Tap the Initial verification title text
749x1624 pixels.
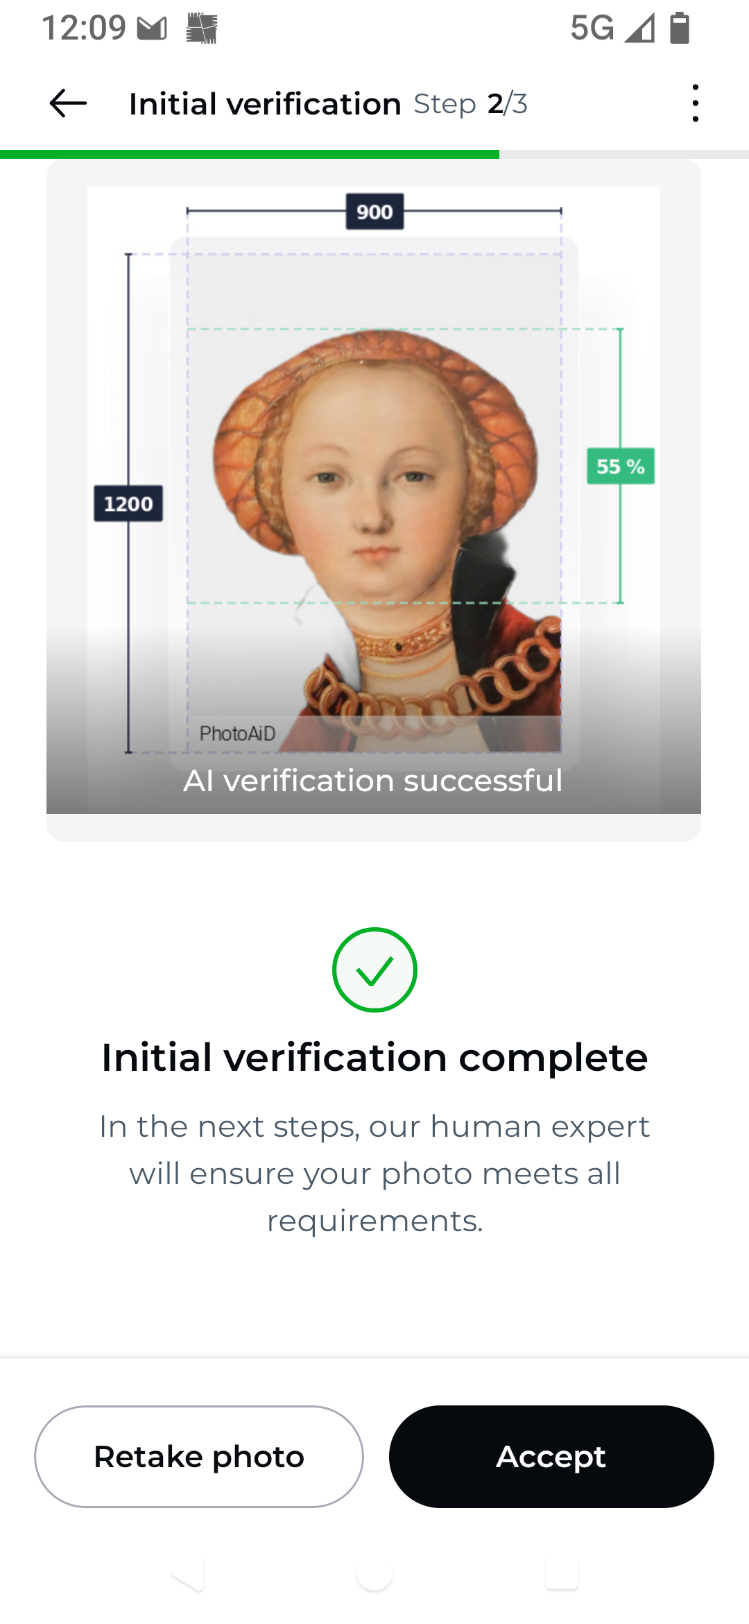coord(265,104)
